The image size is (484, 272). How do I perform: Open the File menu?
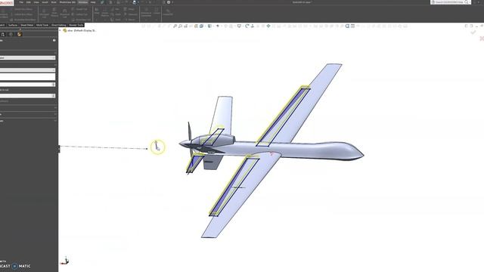tap(21, 2)
